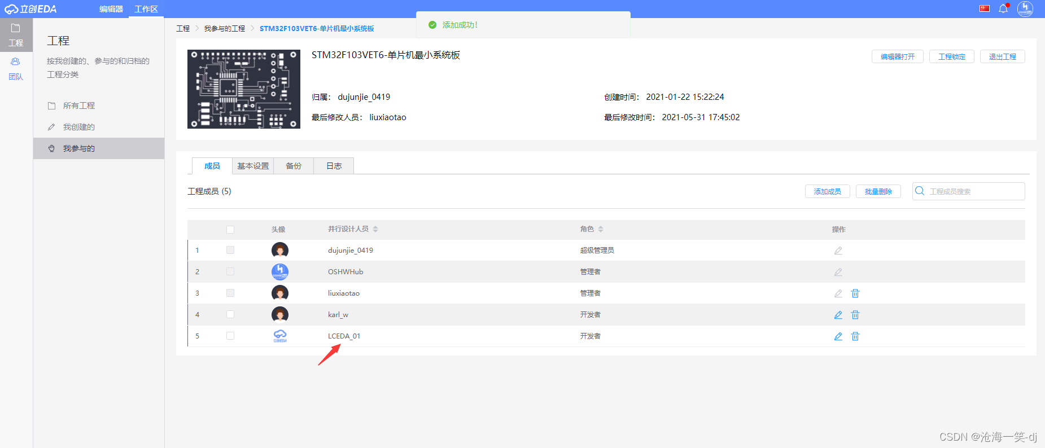The width and height of the screenshot is (1045, 448).
Task: Click dujunjie_0419's avatar
Action: click(x=280, y=250)
